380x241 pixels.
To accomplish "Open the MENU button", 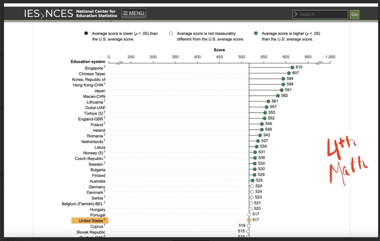I will (134, 13).
